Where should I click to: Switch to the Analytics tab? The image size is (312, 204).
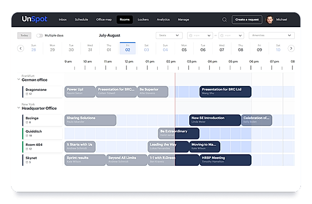[163, 19]
